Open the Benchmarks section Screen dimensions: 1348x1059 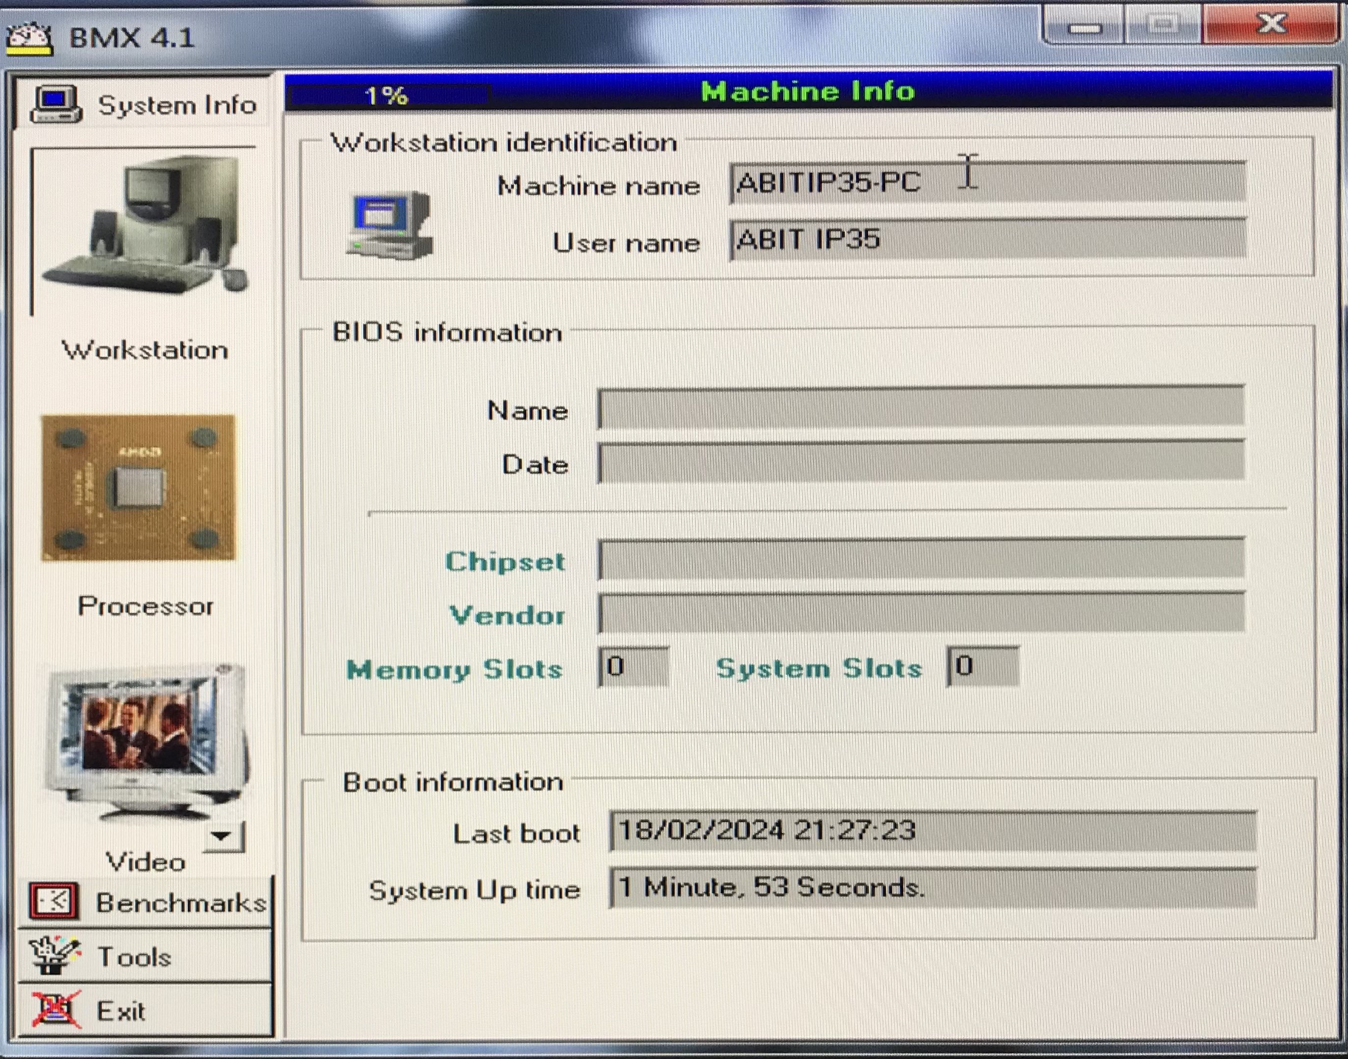pos(180,902)
